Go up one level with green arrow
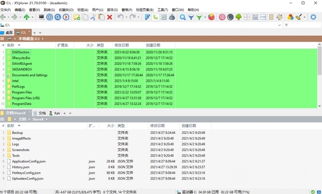The width and height of the screenshot is (322, 194). tap(26, 17)
